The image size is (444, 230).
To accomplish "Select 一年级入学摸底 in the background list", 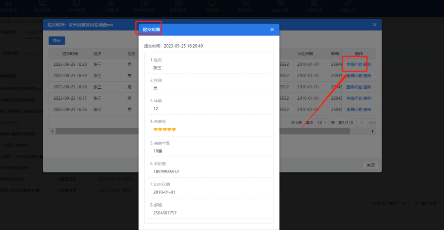I will (14, 145).
